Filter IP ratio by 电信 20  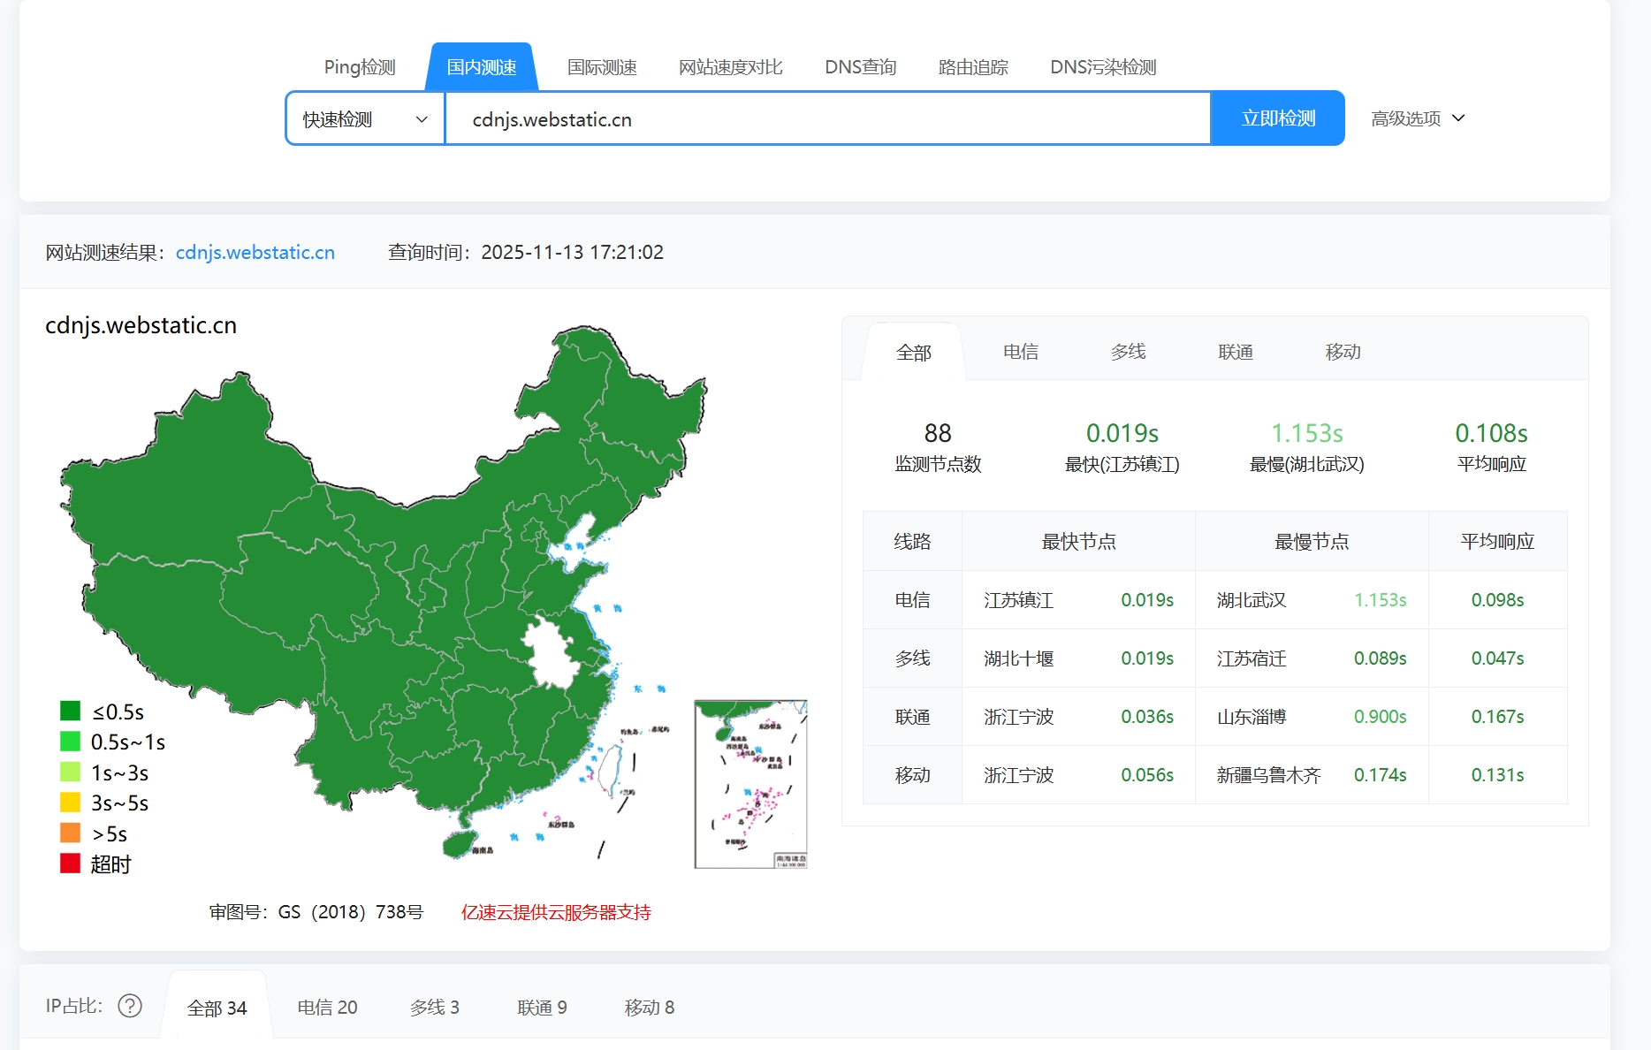[x=327, y=1008]
